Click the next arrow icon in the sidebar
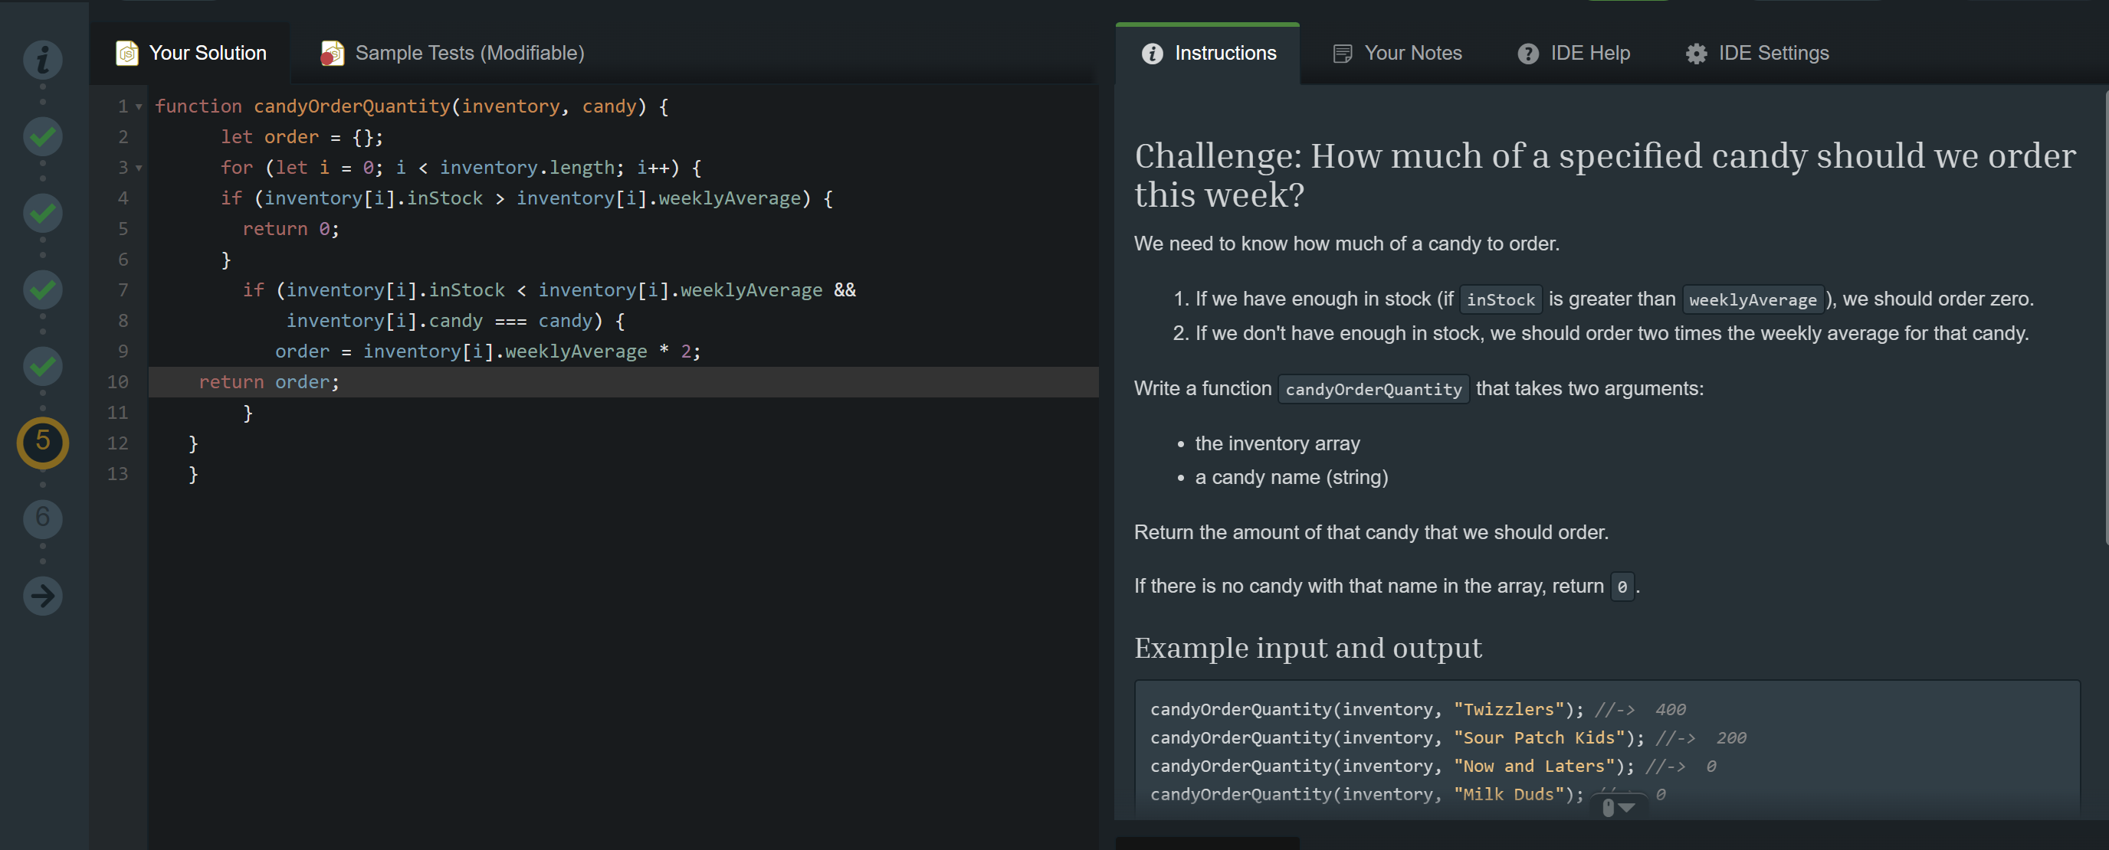Image resolution: width=2109 pixels, height=850 pixels. (x=43, y=595)
